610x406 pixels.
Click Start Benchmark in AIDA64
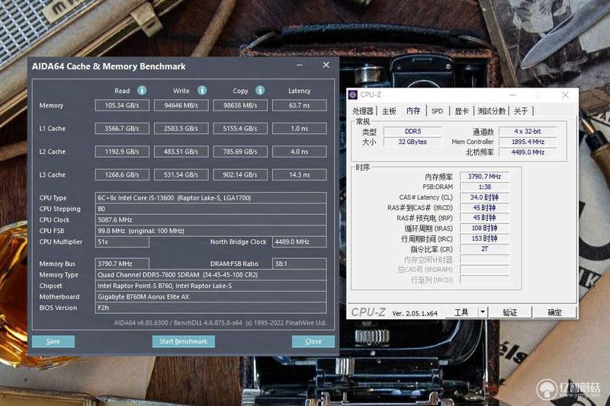coord(183,341)
